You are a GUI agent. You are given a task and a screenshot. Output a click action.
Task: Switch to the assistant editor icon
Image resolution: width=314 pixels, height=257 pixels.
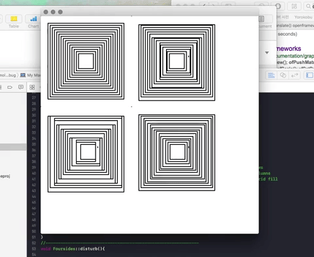283,75
